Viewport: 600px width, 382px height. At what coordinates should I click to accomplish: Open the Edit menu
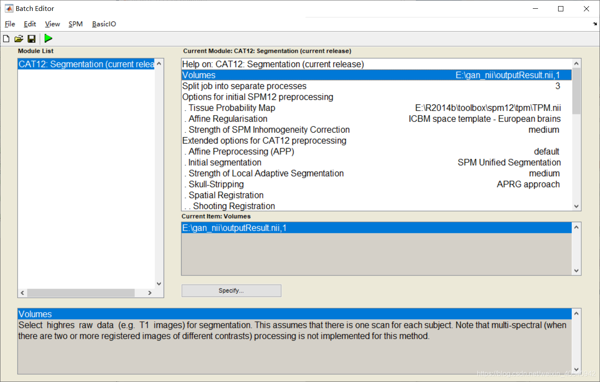click(x=30, y=24)
